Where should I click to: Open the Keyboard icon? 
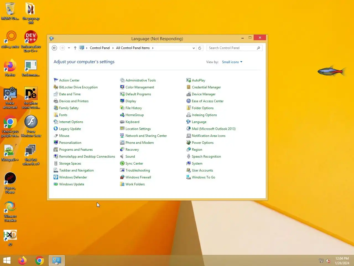pos(122,122)
